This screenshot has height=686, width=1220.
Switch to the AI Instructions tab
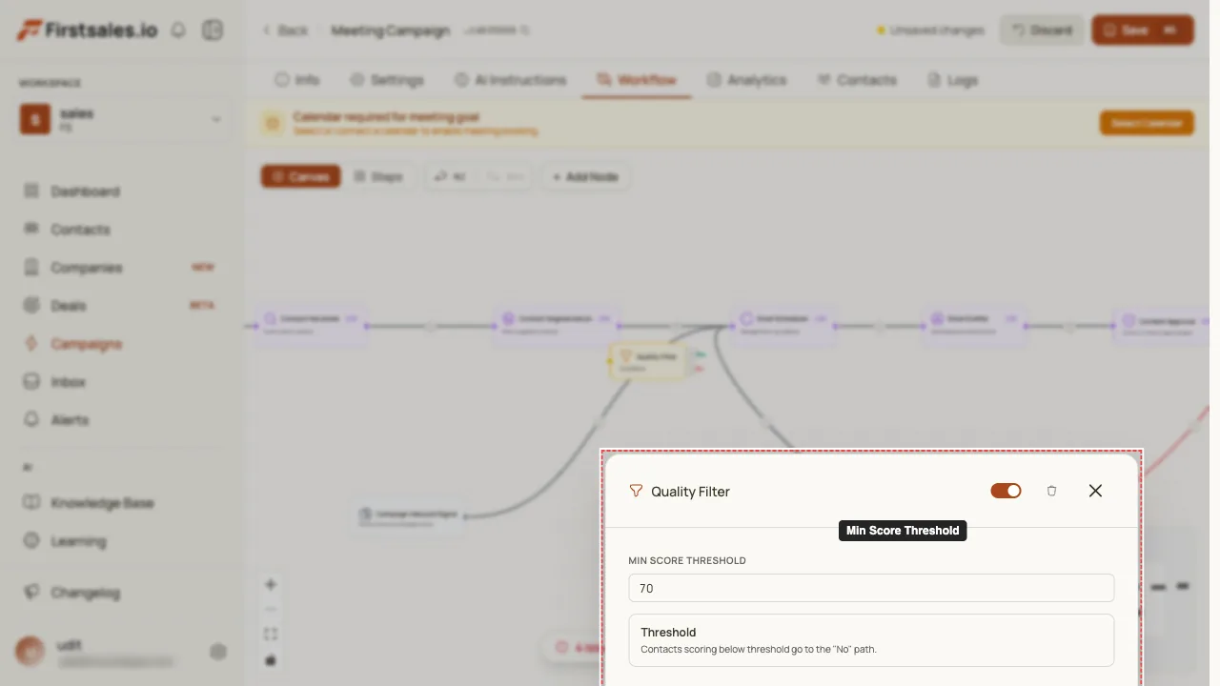[x=510, y=80]
